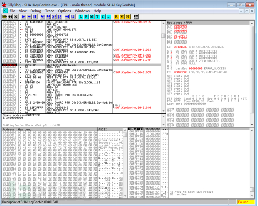This screenshot has width=258, height=206.
Task: Open the Trace menu
Action: coord(50,11)
